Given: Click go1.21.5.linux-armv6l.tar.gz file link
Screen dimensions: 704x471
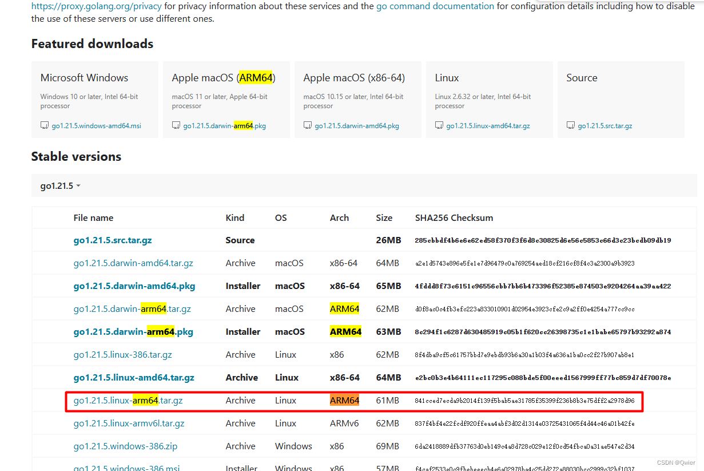Looking at the screenshot, I should [129, 423].
